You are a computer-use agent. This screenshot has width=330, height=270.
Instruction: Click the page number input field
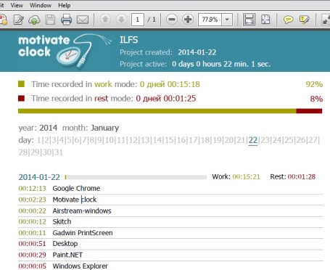coord(138,20)
